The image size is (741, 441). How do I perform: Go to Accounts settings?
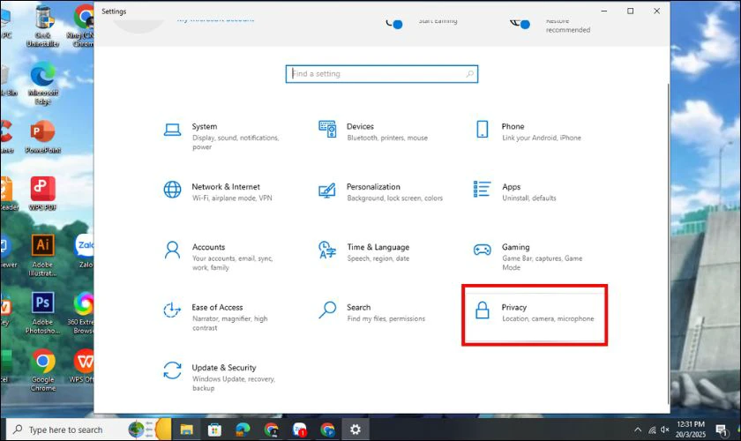[x=208, y=248]
